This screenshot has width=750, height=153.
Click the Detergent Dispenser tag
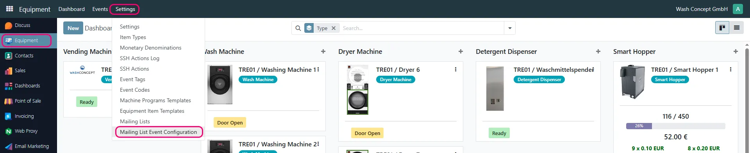(539, 80)
